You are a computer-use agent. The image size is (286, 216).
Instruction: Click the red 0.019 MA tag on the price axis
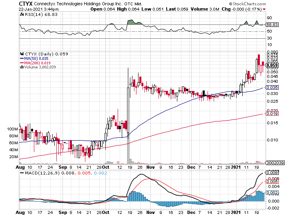pos(272,114)
